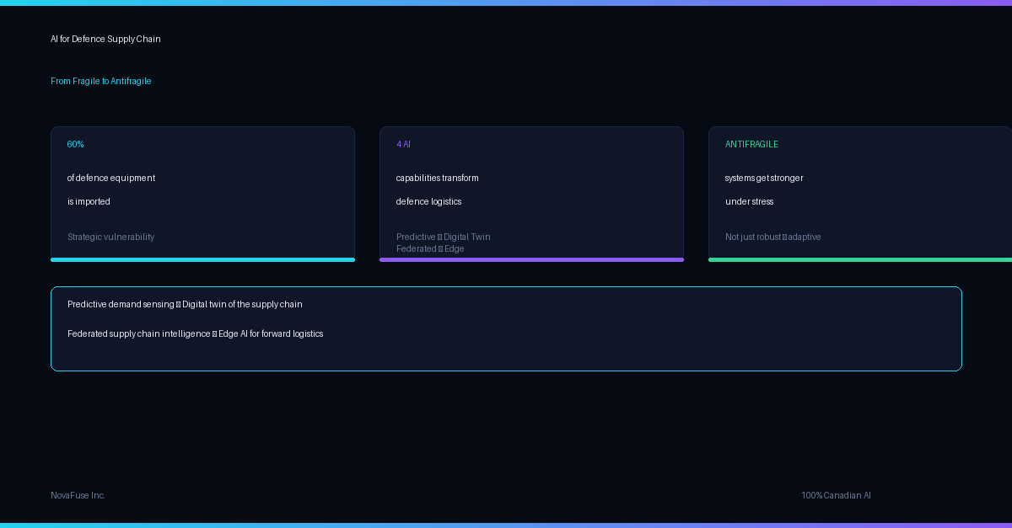Screen dimensions: 1012x528
Task: Click the green ANTIFRAGILE heading
Action: (x=751, y=144)
